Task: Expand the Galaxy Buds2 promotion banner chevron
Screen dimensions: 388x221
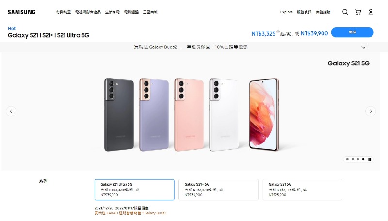Action: coord(364,47)
